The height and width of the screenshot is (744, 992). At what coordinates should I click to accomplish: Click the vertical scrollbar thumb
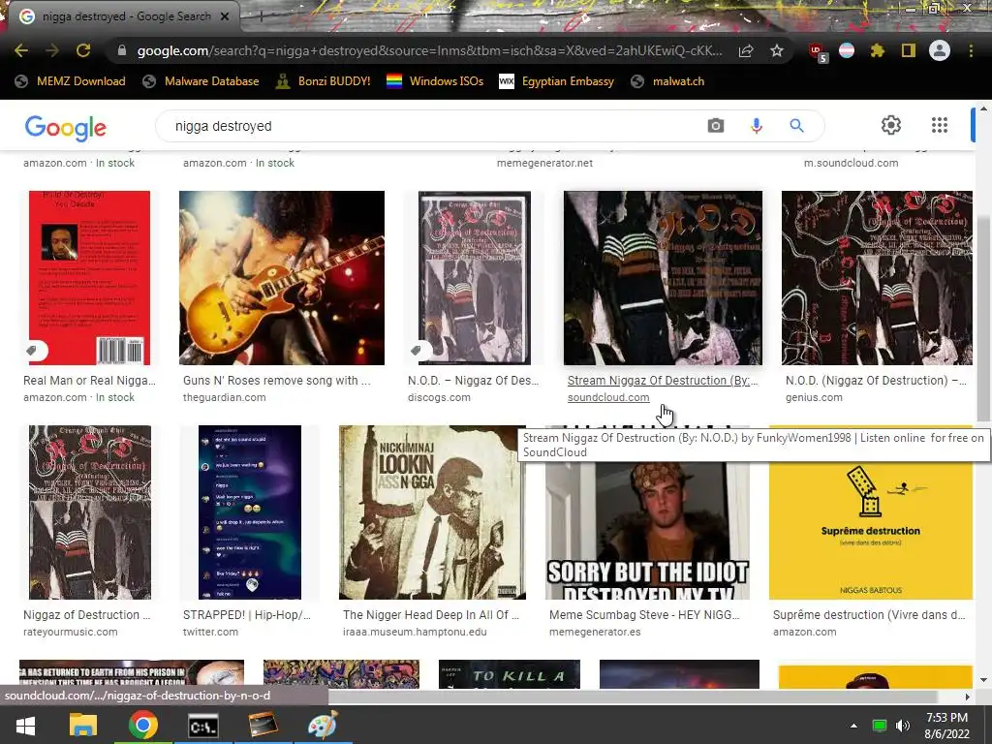pyautogui.click(x=983, y=318)
